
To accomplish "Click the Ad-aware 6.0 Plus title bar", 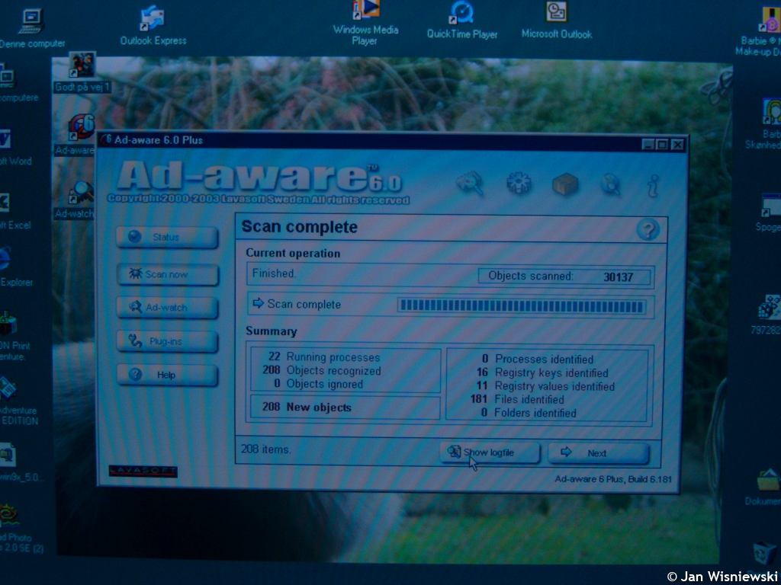I will [x=366, y=141].
